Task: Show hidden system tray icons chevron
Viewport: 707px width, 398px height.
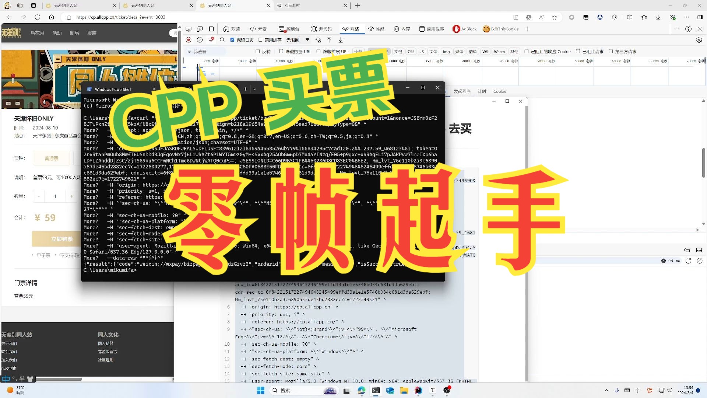Action: coord(606,390)
